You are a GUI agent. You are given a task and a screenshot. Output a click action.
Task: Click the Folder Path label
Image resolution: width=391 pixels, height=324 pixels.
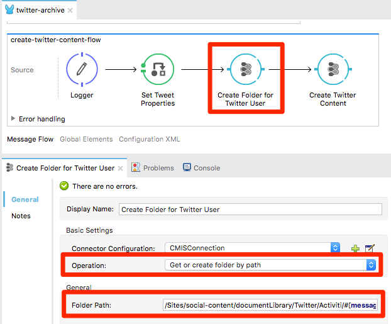[92, 305]
